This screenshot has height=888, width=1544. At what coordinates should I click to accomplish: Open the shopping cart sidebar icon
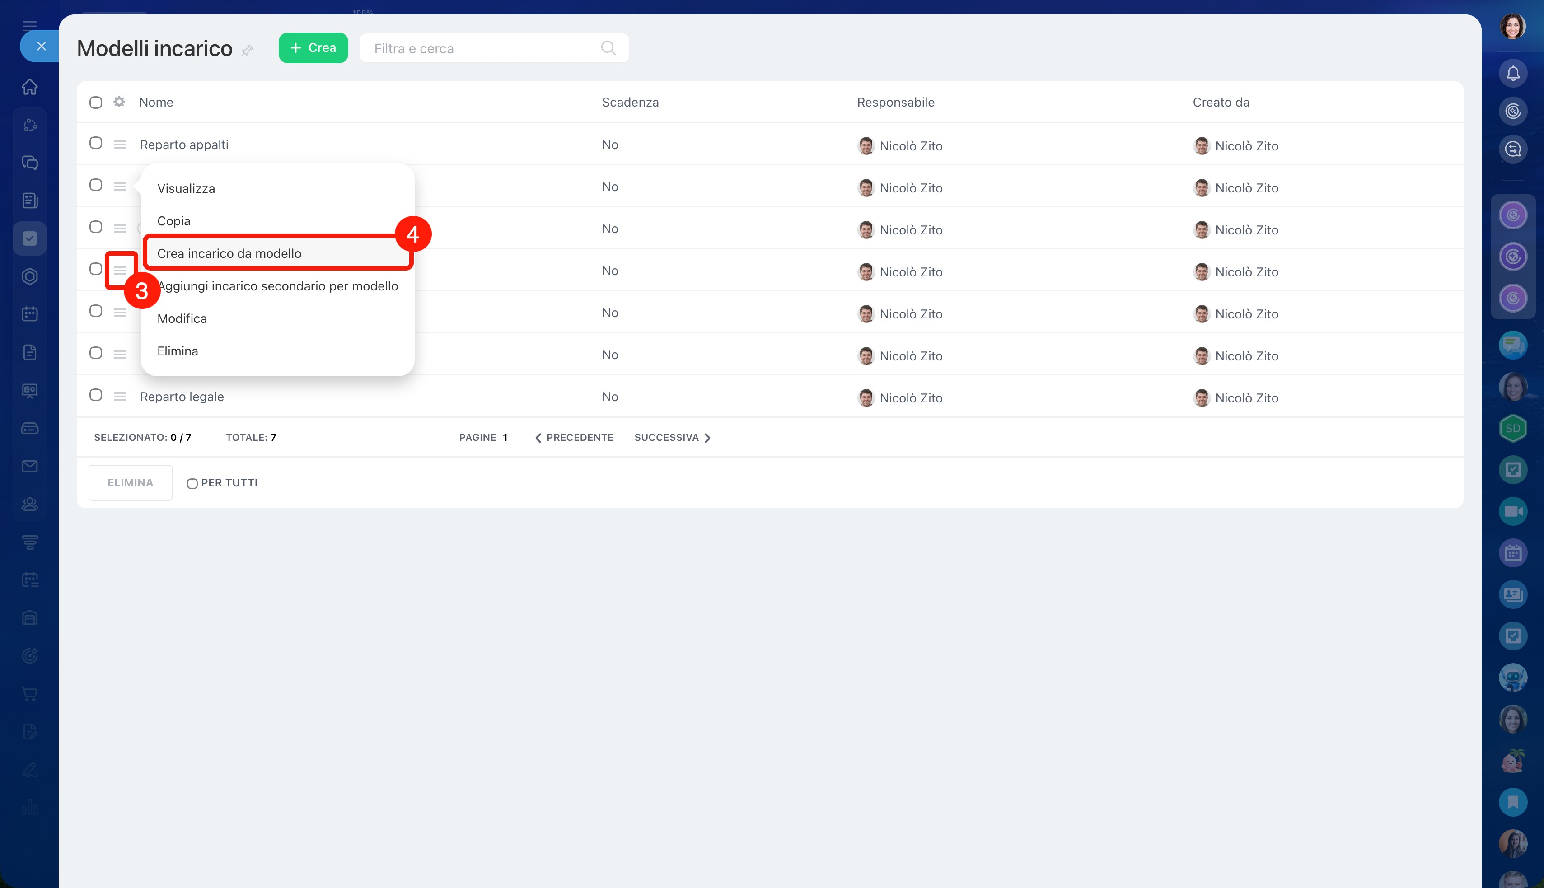point(30,693)
